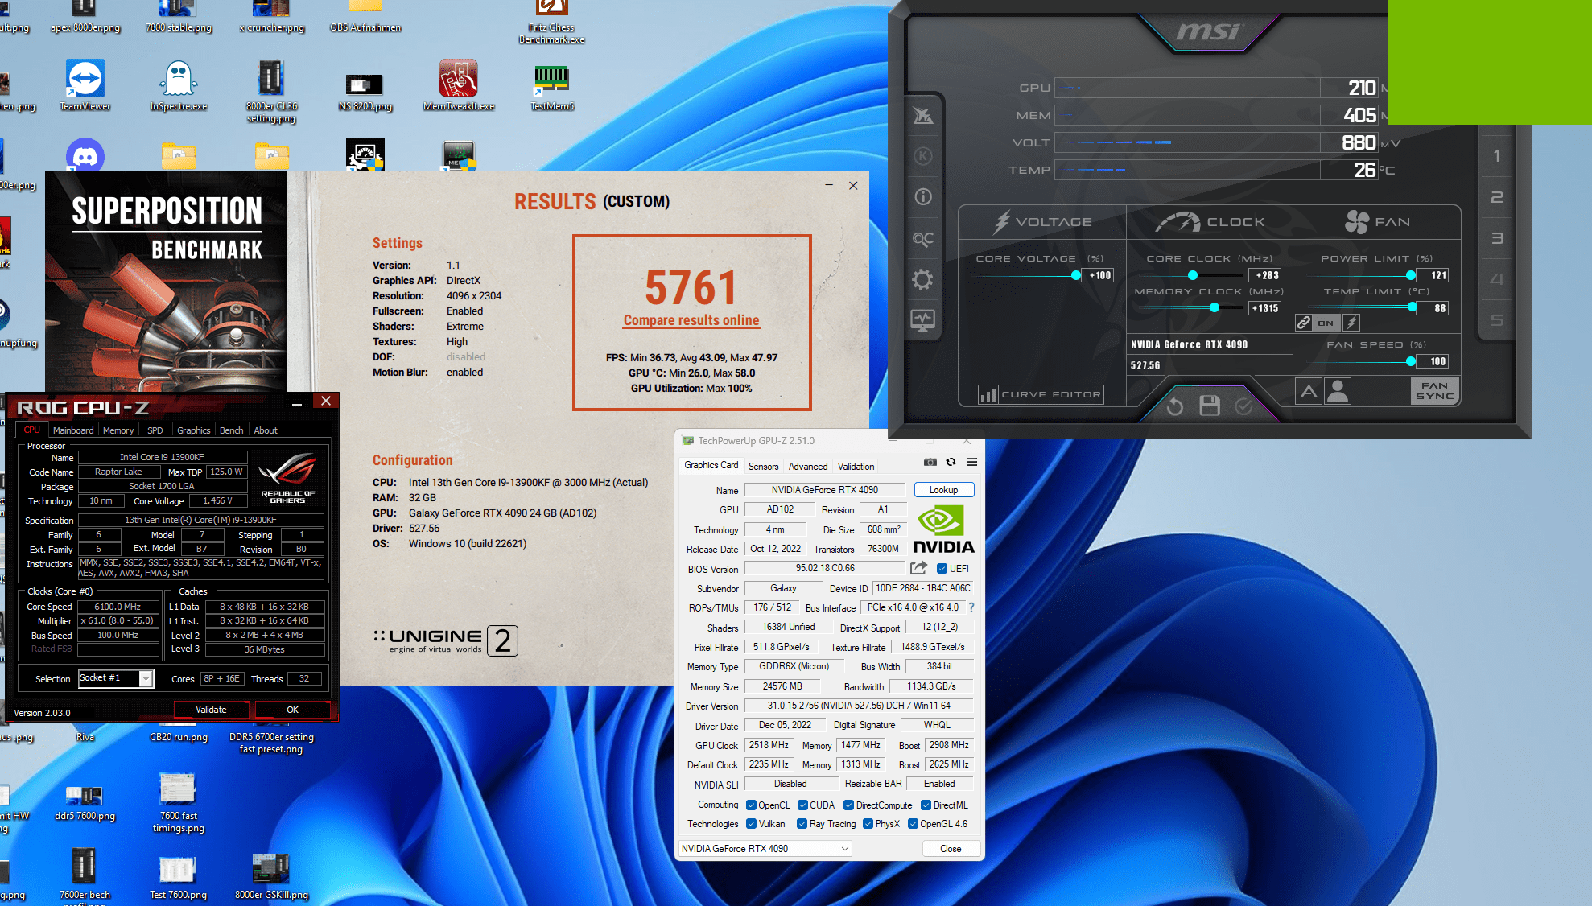Enable auto fan mode with the A icon
The height and width of the screenshot is (906, 1592).
pos(1309,392)
